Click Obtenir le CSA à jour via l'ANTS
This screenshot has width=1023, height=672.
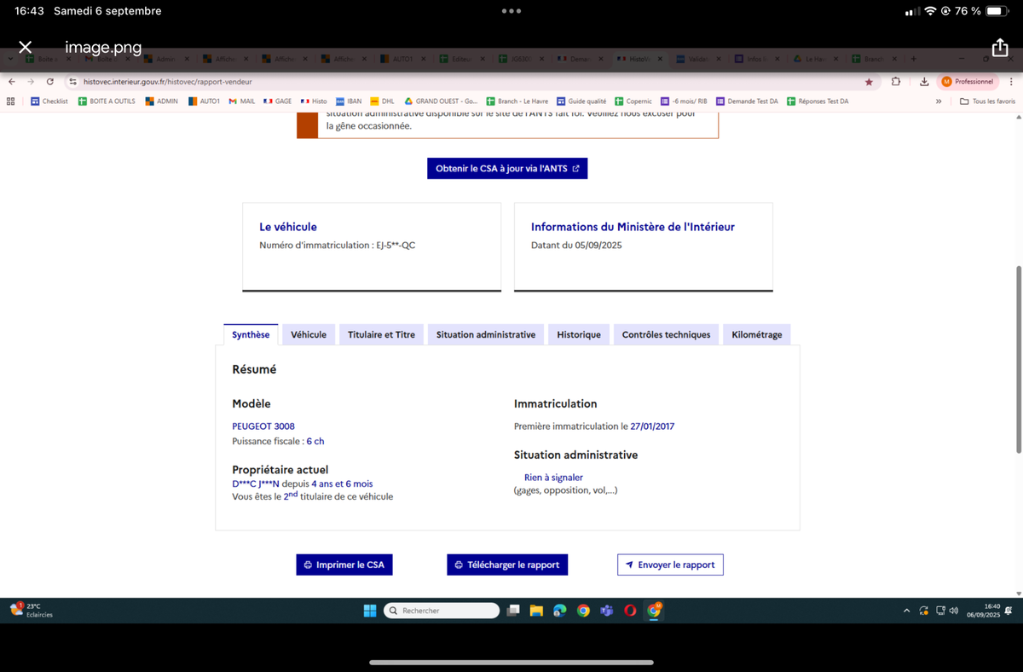pyautogui.click(x=507, y=169)
